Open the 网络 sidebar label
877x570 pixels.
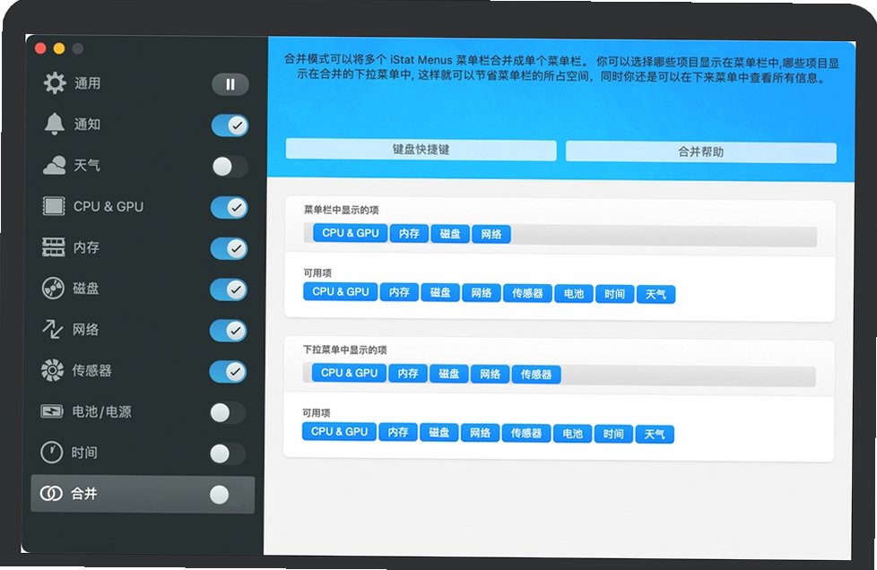point(85,330)
